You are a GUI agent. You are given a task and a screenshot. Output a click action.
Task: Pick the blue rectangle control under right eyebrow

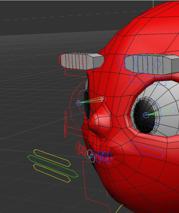click(147, 80)
